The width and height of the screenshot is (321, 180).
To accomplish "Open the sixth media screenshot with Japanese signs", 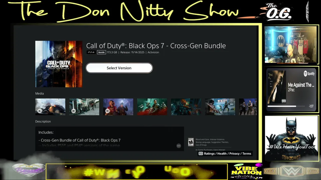I will (x=220, y=107).
